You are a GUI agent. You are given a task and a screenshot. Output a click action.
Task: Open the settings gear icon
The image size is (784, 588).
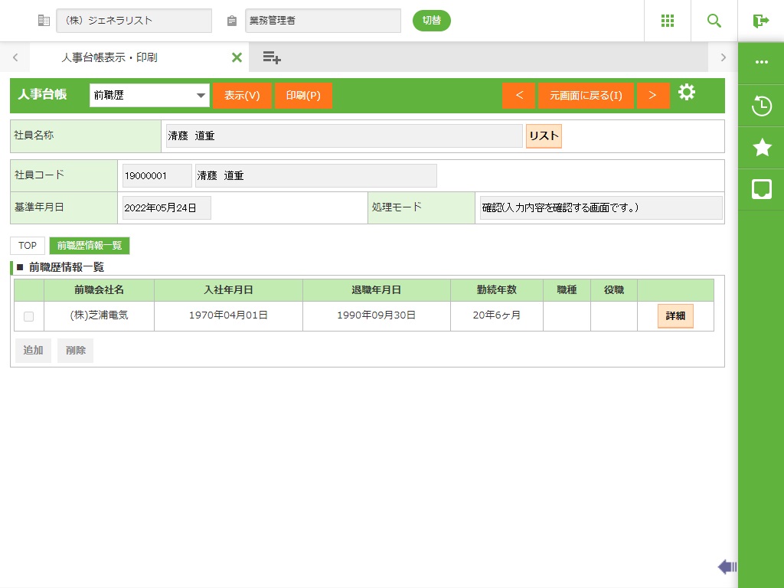pos(687,93)
